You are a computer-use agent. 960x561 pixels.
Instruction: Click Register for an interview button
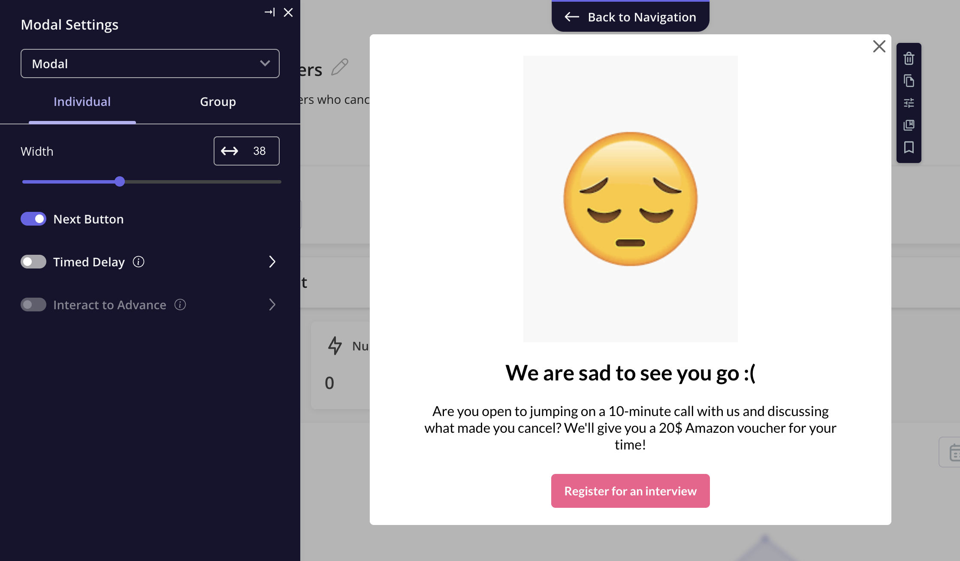(x=630, y=491)
